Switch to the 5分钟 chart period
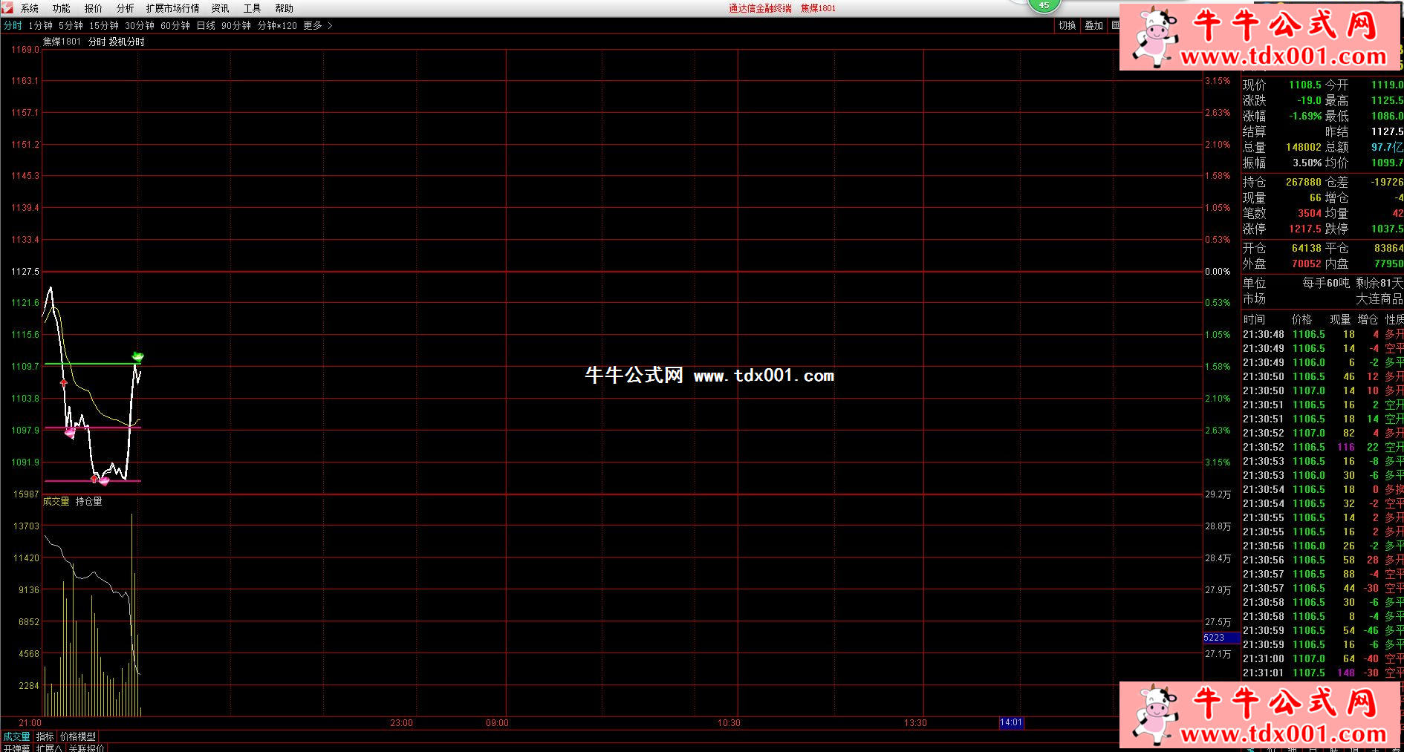1404x752 pixels. pyautogui.click(x=71, y=25)
